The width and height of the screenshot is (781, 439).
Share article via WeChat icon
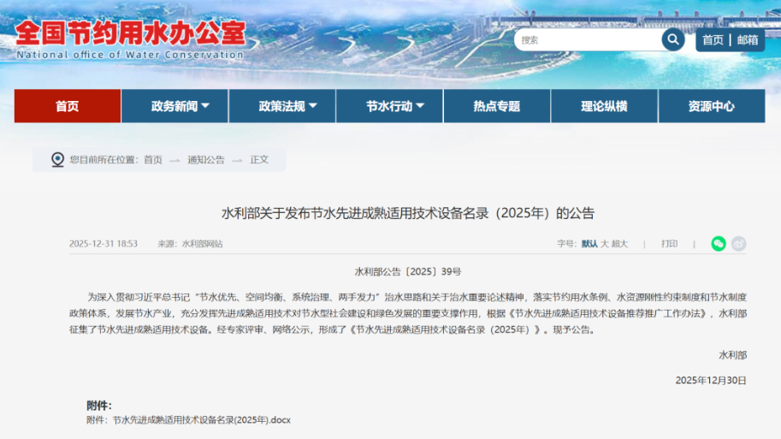[x=719, y=244]
